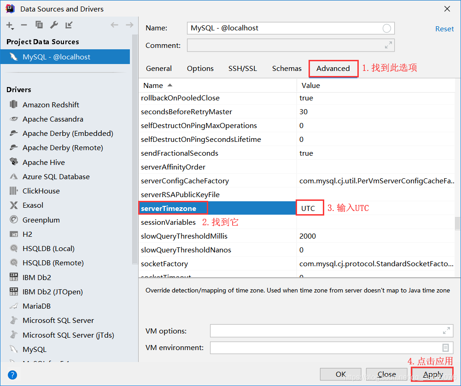Click the color circle in Name field
The height and width of the screenshot is (386, 461).
(386, 28)
